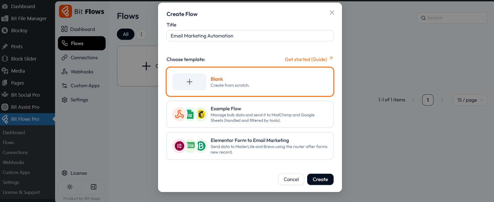Screen dimensions: 494x202
Task: Select the Blank template card
Action: click(250, 82)
